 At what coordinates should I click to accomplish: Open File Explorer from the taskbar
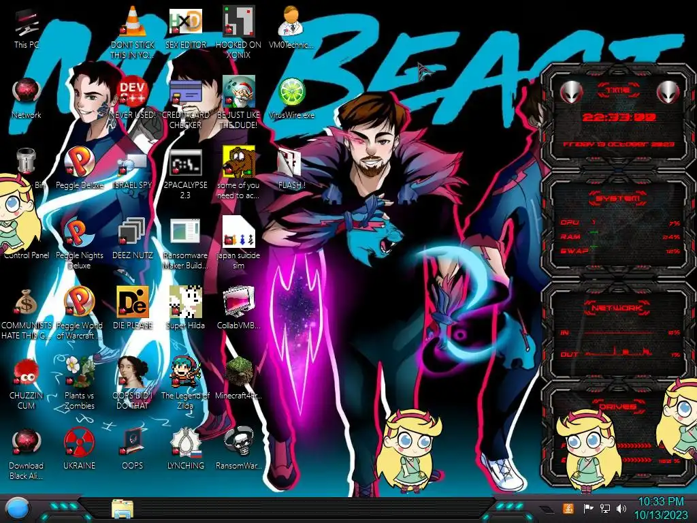123,509
